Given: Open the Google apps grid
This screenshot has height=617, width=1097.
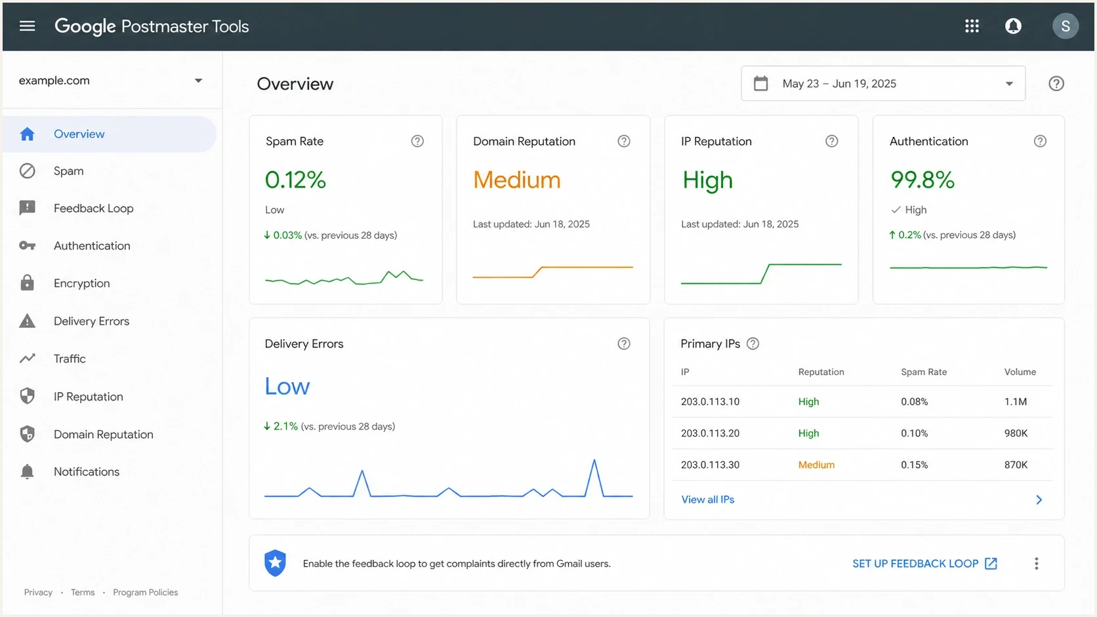Looking at the screenshot, I should [972, 26].
